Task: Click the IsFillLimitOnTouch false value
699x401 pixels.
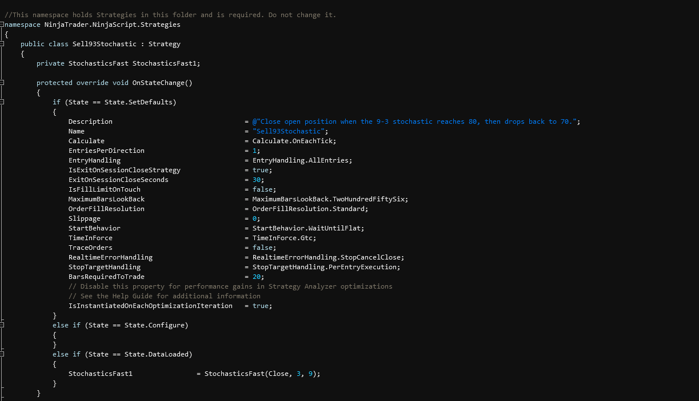Action: tap(263, 189)
